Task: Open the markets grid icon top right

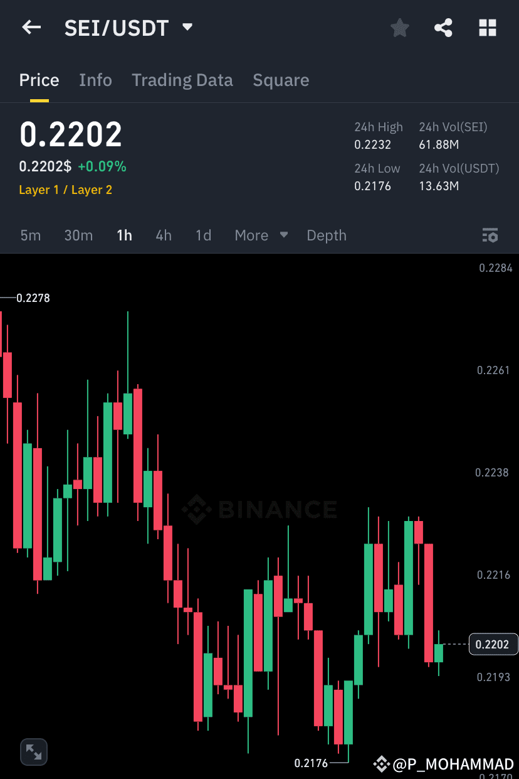Action: click(x=488, y=28)
